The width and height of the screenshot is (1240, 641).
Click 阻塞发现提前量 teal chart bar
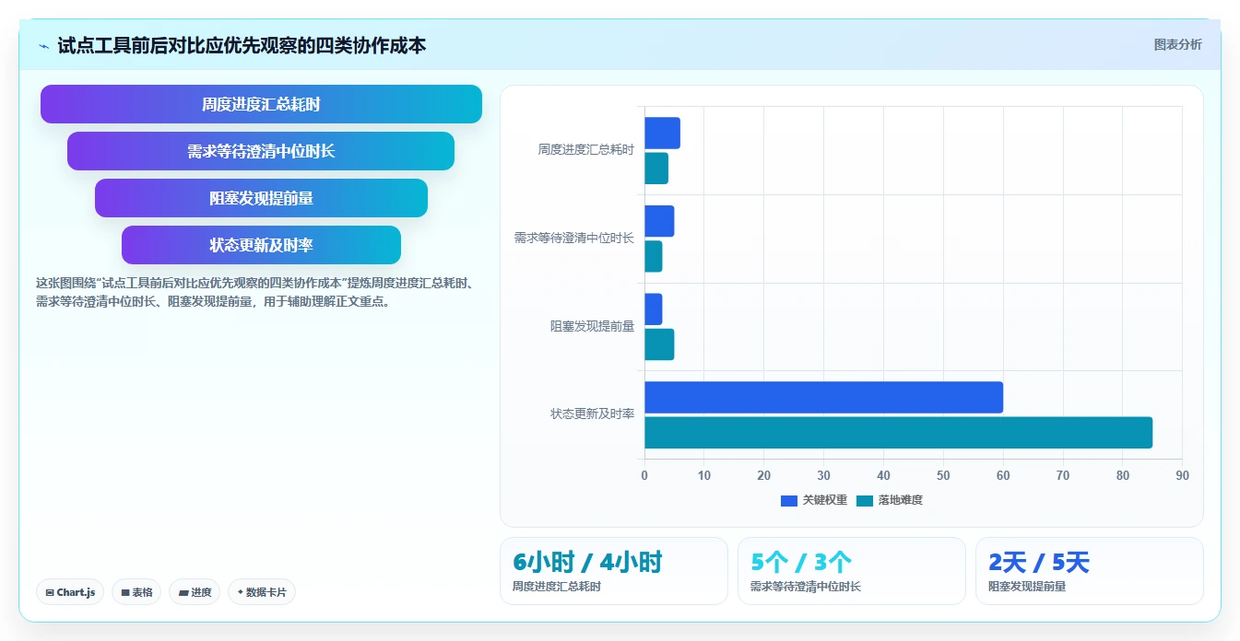[659, 344]
